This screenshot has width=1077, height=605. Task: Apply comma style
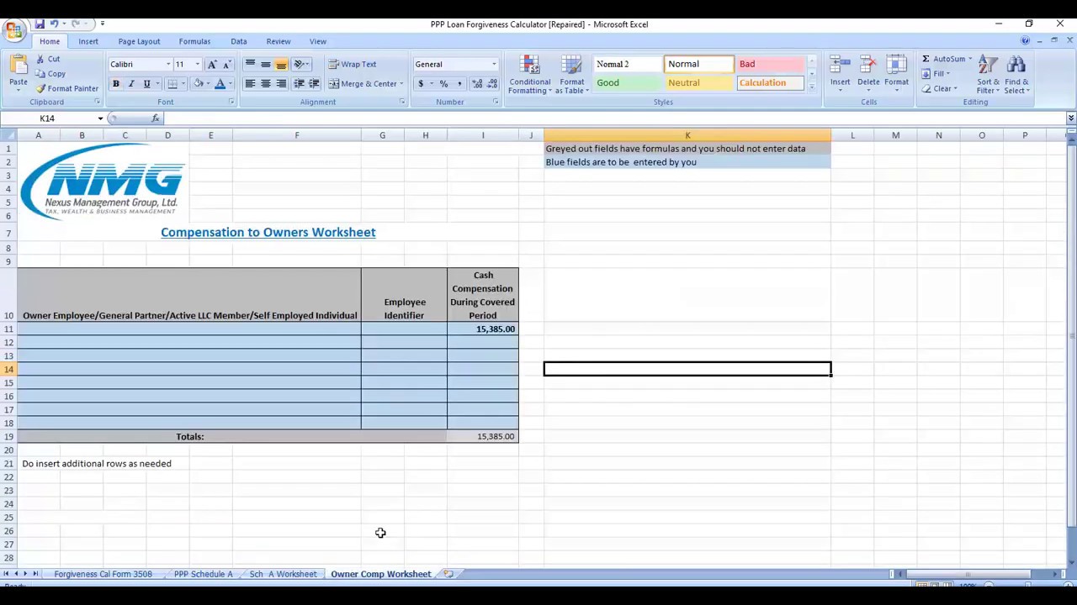click(459, 84)
